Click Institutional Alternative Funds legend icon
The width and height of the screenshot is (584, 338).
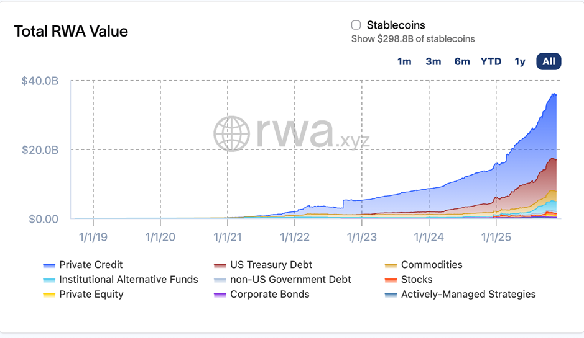[x=49, y=280]
